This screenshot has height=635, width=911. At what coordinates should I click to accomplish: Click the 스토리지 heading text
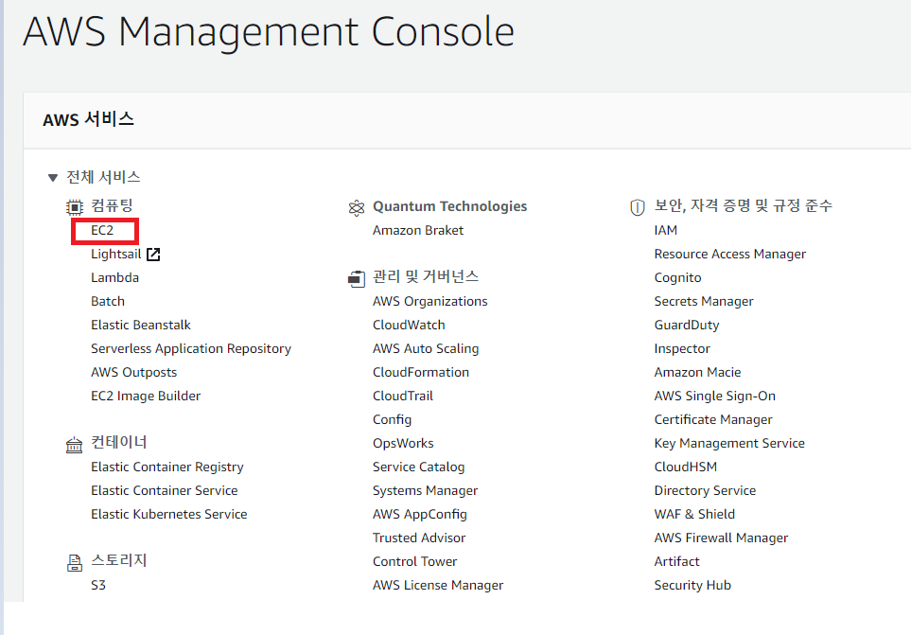click(x=119, y=561)
